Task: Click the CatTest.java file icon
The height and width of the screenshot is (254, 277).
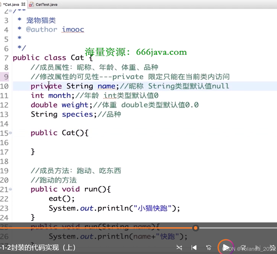Action: point(31,5)
